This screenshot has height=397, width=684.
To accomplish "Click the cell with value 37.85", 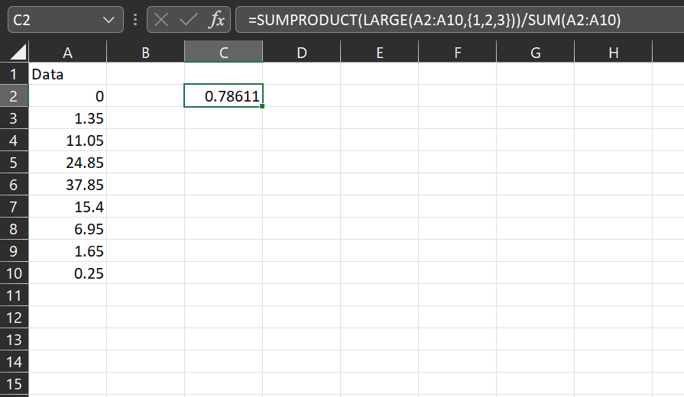I will 67,184.
